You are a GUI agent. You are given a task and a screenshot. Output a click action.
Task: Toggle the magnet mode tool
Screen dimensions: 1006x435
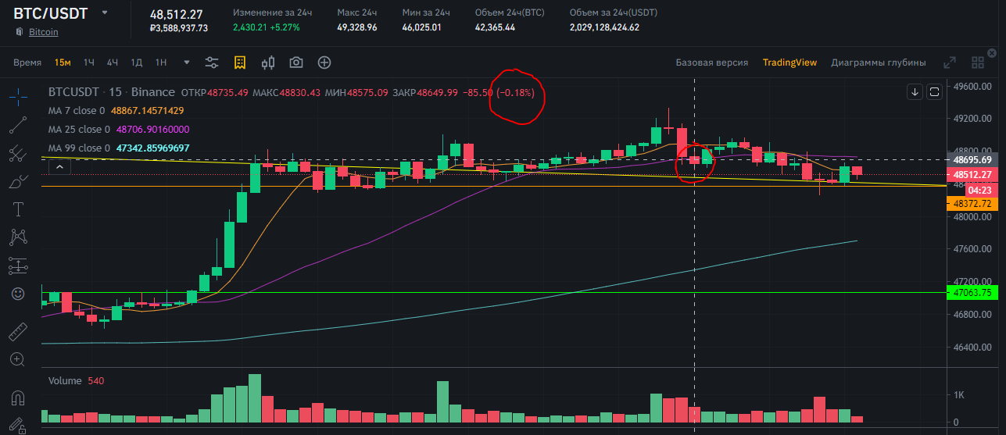click(x=17, y=398)
